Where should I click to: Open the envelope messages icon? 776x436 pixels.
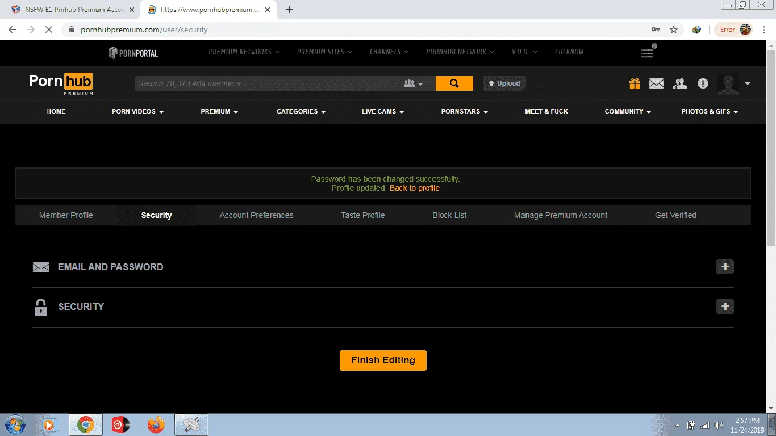pyautogui.click(x=656, y=83)
